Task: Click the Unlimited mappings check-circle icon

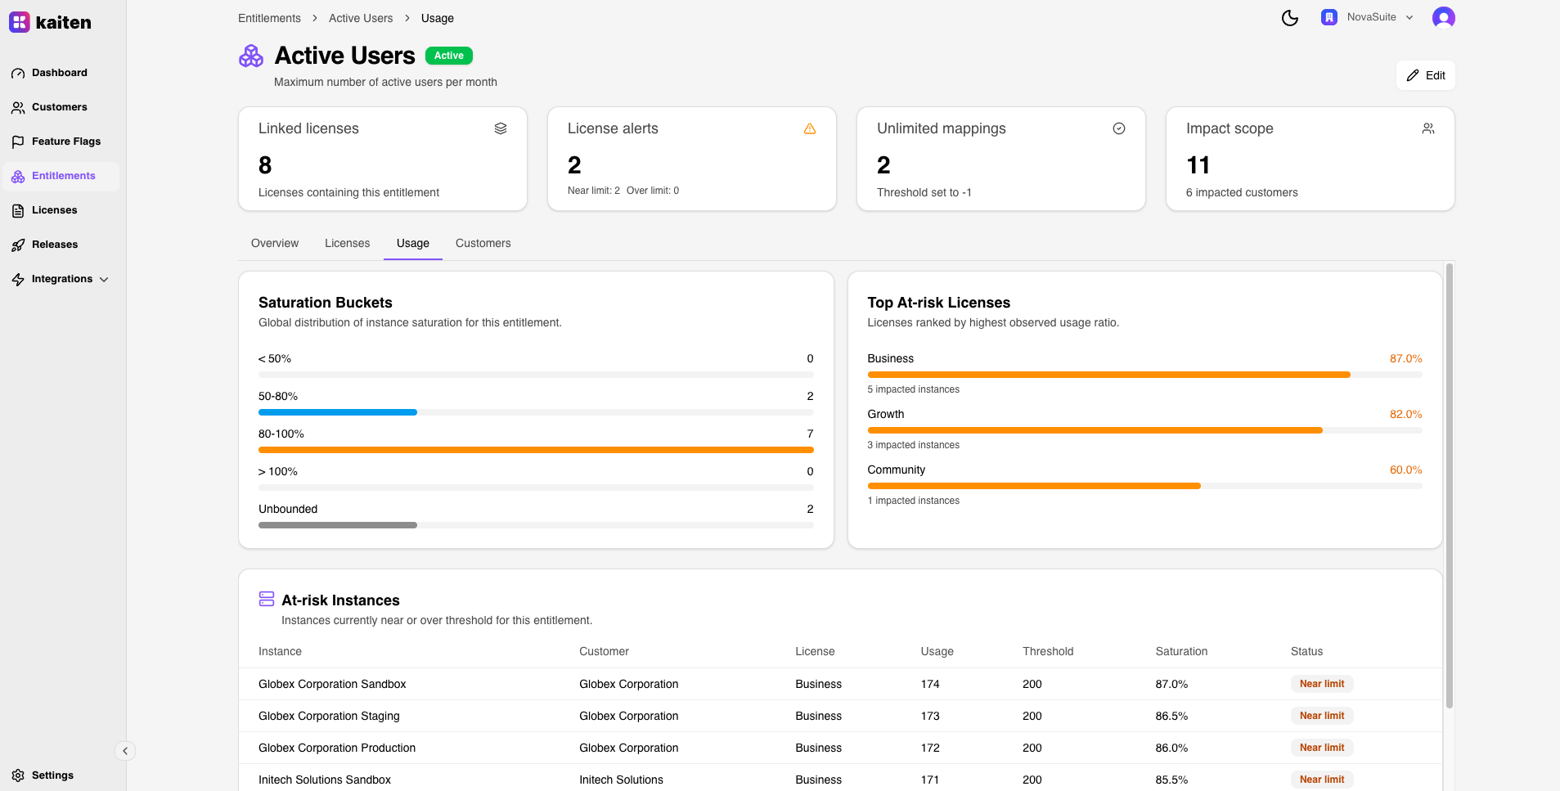Action: 1118,128
